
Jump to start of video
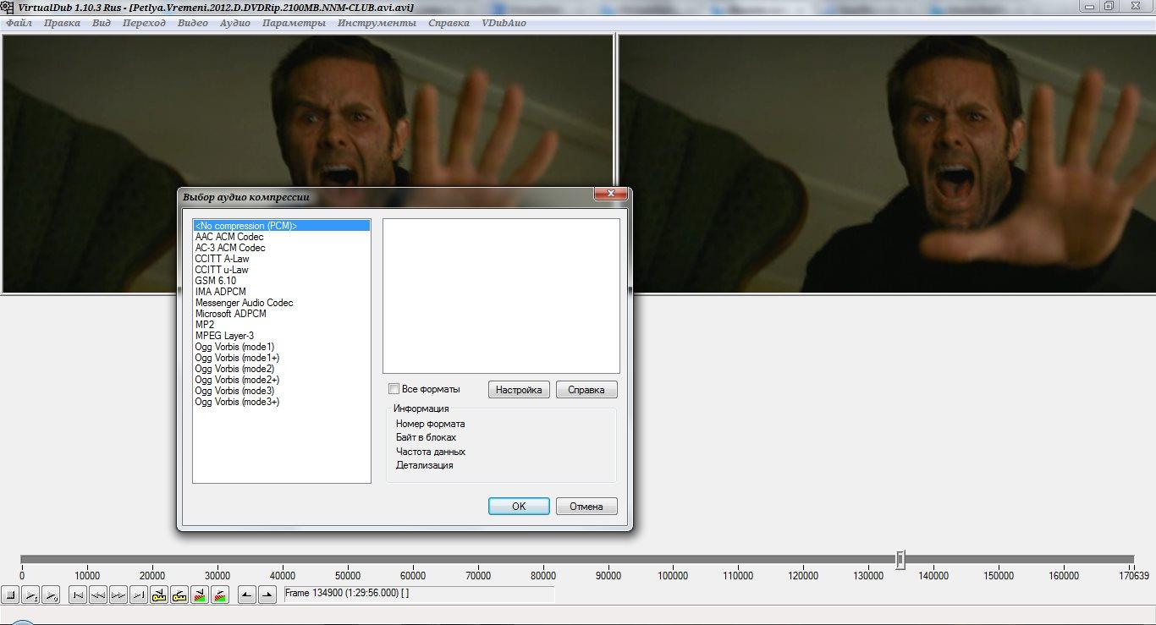pos(78,595)
